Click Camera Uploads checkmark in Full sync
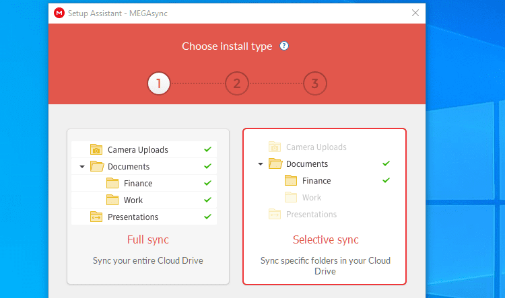This screenshot has height=298, width=505. pos(208,149)
